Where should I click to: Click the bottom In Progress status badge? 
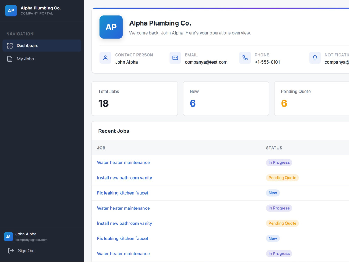point(279,254)
